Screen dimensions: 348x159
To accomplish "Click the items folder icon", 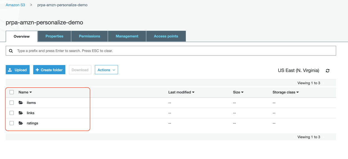I will [x=21, y=102].
